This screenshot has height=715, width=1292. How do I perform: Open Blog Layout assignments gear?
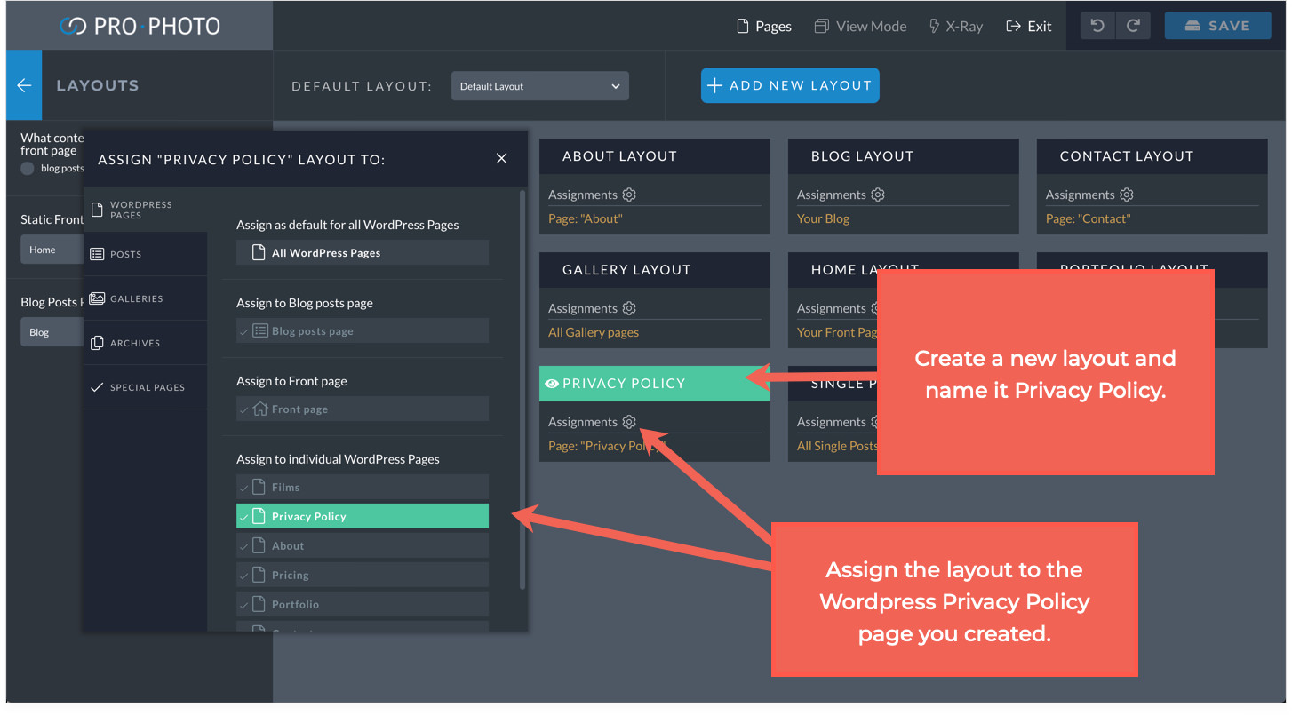(878, 195)
